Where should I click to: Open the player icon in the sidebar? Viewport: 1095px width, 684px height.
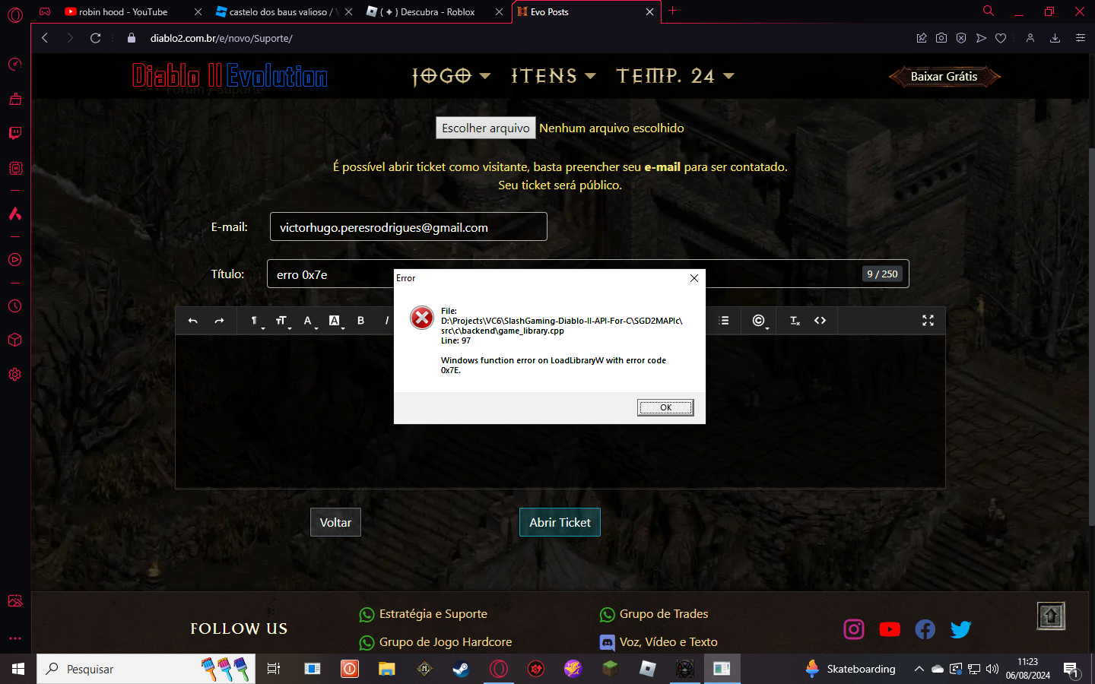[x=14, y=260]
